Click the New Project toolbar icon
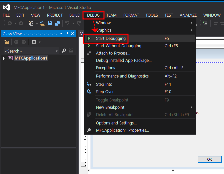Screen dimensions: 224x174 click(31, 23)
